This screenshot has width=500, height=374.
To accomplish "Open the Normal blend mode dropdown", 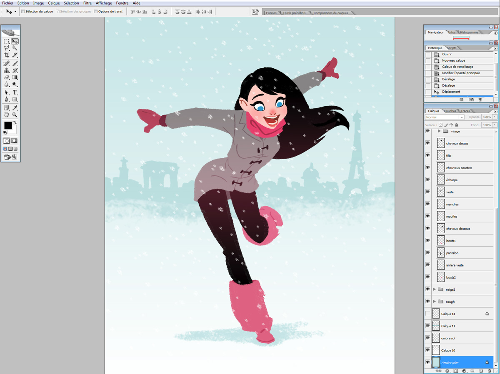I will pyautogui.click(x=445, y=117).
